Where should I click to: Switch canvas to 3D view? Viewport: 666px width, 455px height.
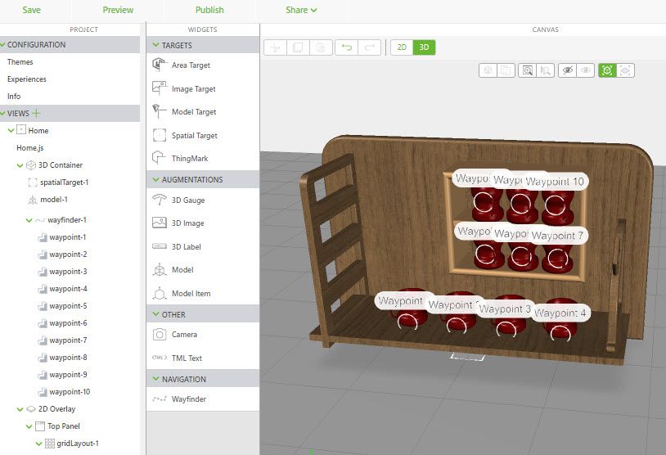(x=424, y=47)
